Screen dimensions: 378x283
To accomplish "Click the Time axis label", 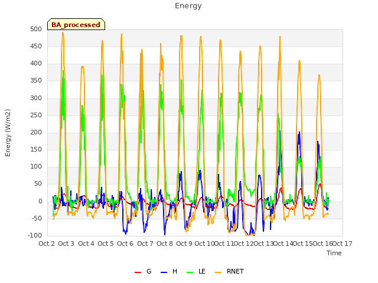I will pyautogui.click(x=334, y=253).
